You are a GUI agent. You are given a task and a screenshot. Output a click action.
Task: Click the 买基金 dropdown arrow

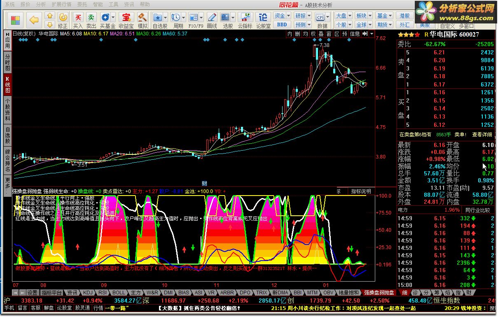[113, 17]
